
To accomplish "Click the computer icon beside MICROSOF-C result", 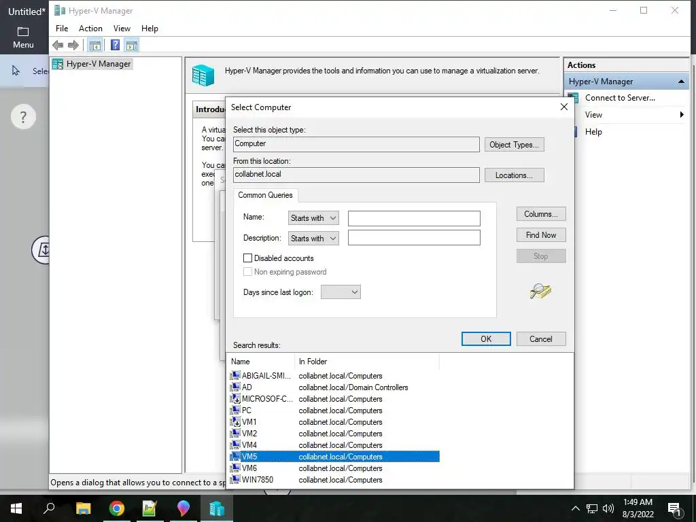I will click(235, 398).
